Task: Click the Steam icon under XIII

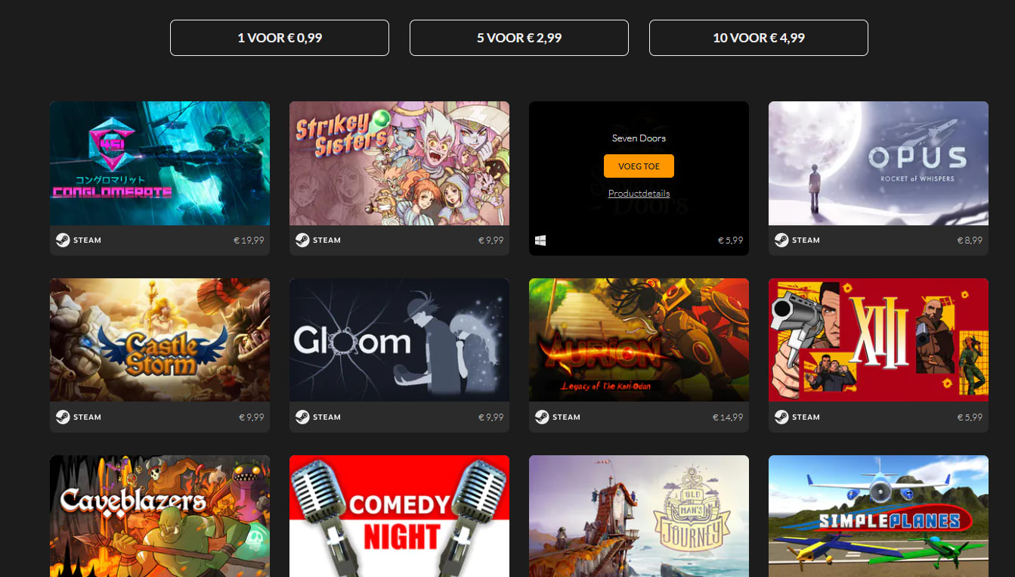Action: (x=781, y=417)
